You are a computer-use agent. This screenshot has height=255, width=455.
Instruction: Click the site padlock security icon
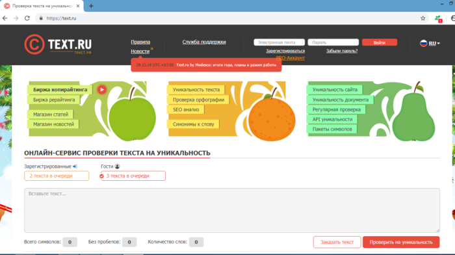point(41,18)
